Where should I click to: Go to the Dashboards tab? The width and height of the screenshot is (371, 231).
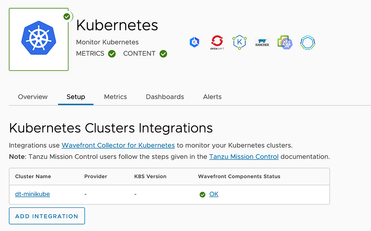pos(165,97)
